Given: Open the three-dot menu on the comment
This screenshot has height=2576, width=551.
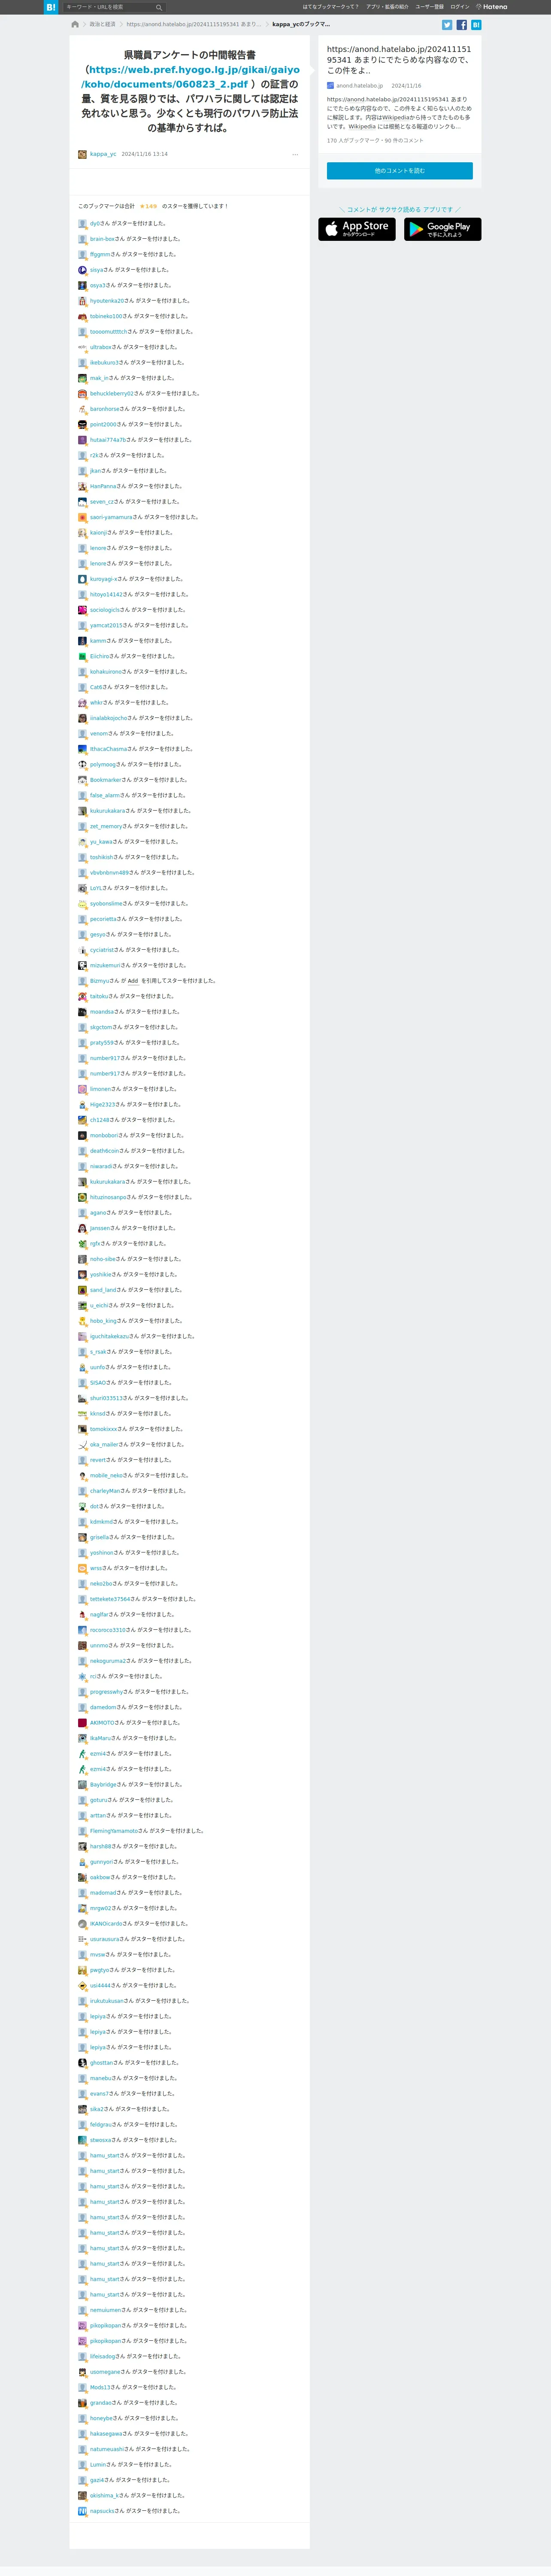Looking at the screenshot, I should click(295, 154).
